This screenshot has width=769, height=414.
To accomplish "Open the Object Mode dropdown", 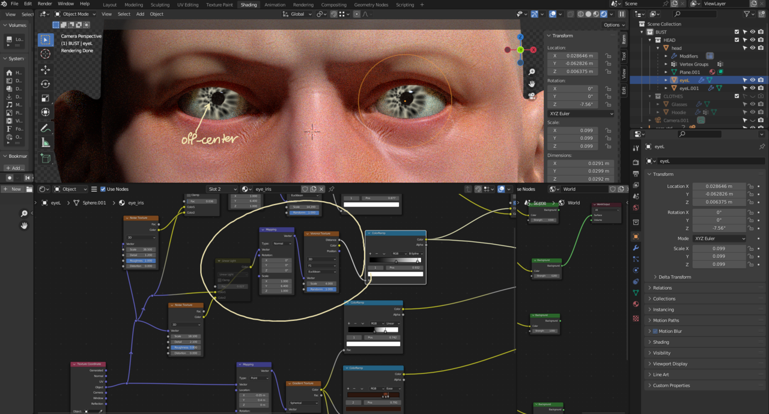I will [74, 14].
